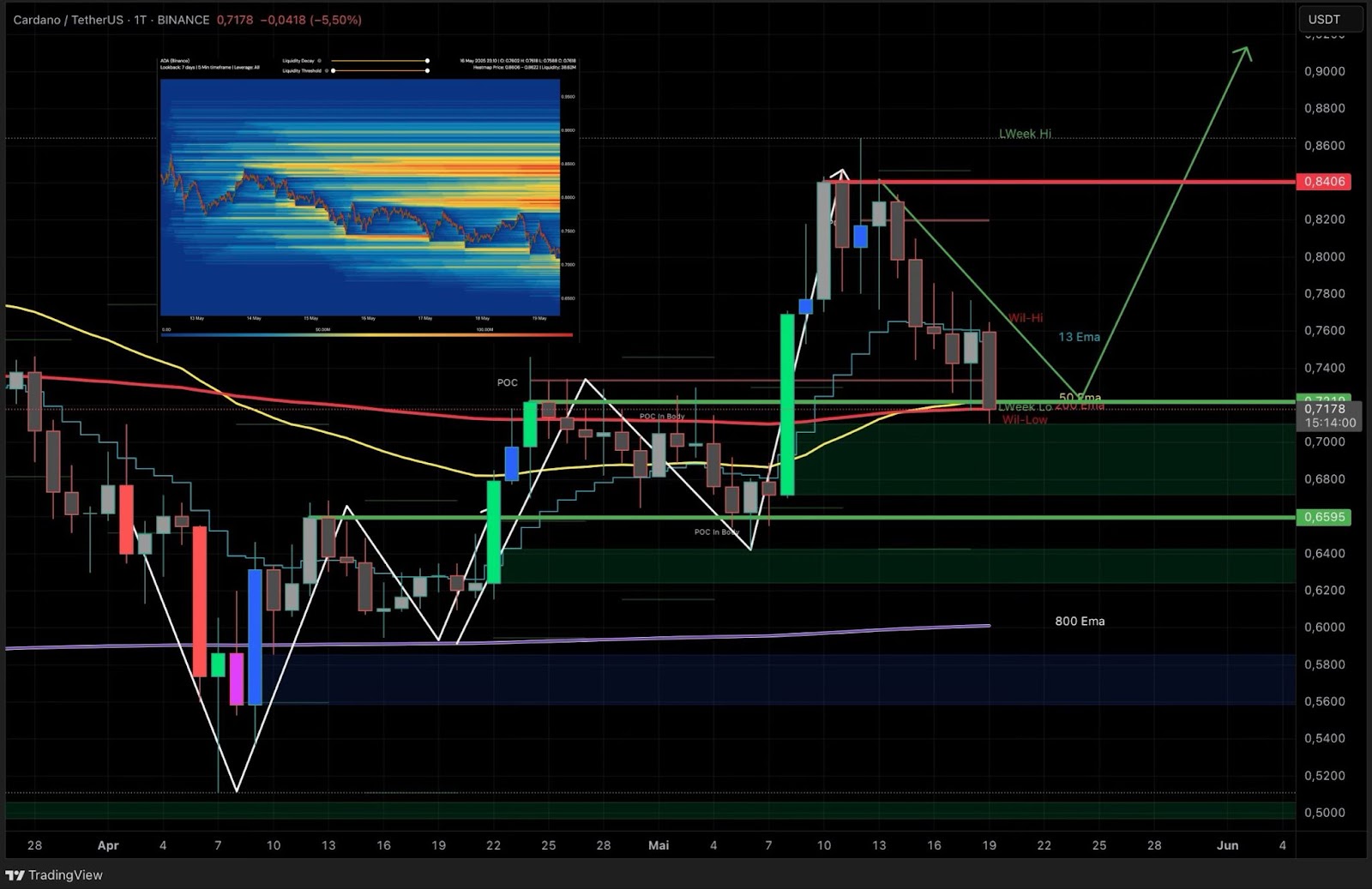1372x889 pixels.
Task: Click the 0,6595 green price label
Action: [1325, 517]
